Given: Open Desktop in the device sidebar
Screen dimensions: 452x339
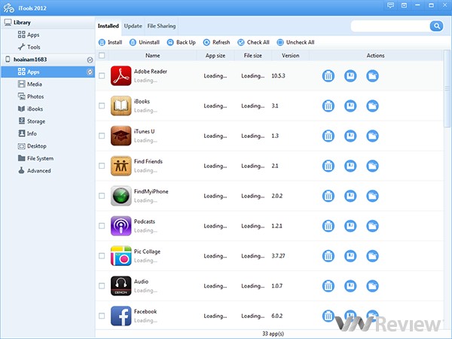Looking at the screenshot, I should tap(32, 146).
